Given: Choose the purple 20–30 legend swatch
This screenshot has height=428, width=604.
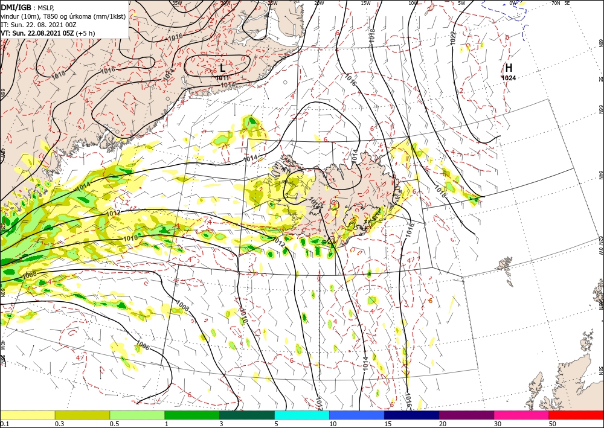Looking at the screenshot, I should pyautogui.click(x=466, y=415).
